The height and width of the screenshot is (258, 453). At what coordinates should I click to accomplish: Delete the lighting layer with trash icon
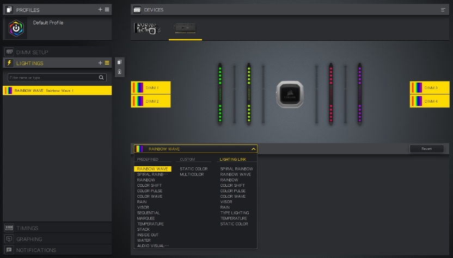pyautogui.click(x=120, y=72)
